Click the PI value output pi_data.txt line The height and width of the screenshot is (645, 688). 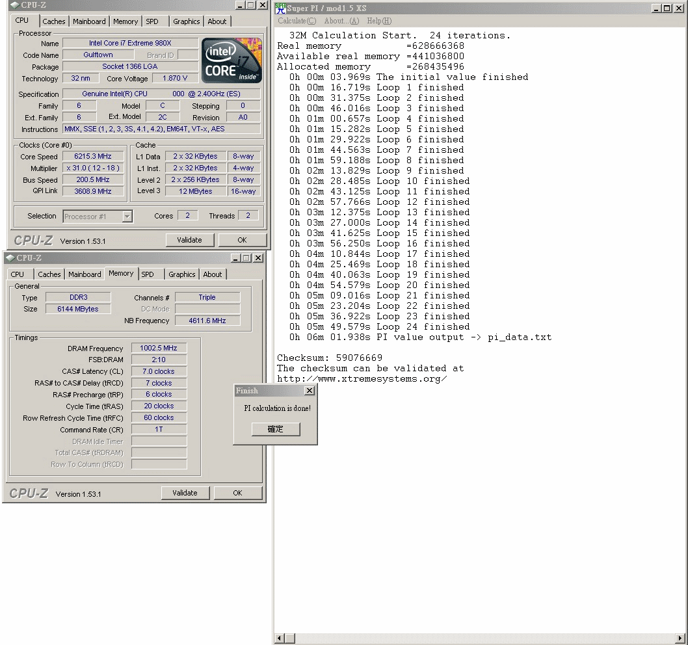point(420,337)
